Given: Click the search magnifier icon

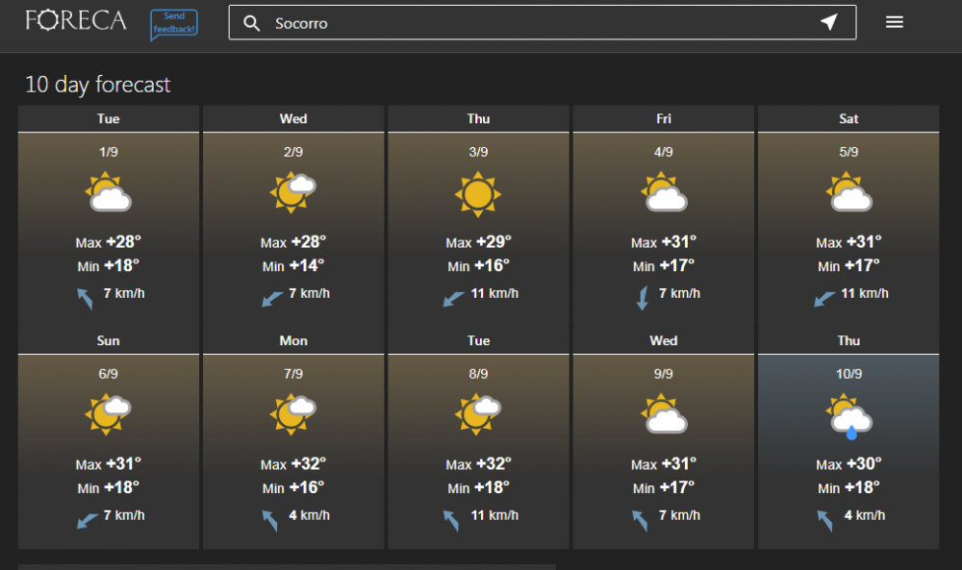Looking at the screenshot, I should point(252,23).
